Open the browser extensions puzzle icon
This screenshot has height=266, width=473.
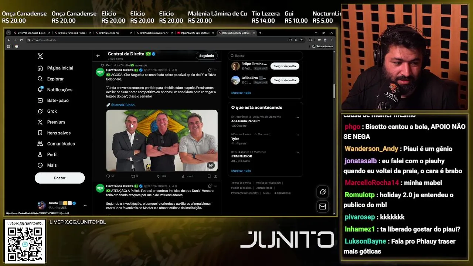(310, 40)
